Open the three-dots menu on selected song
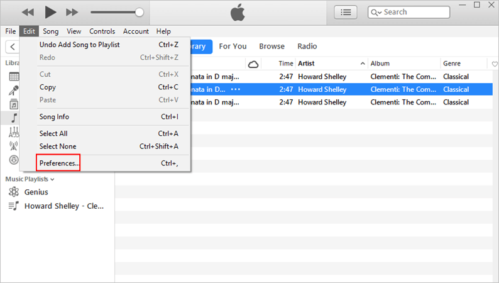 (x=236, y=89)
